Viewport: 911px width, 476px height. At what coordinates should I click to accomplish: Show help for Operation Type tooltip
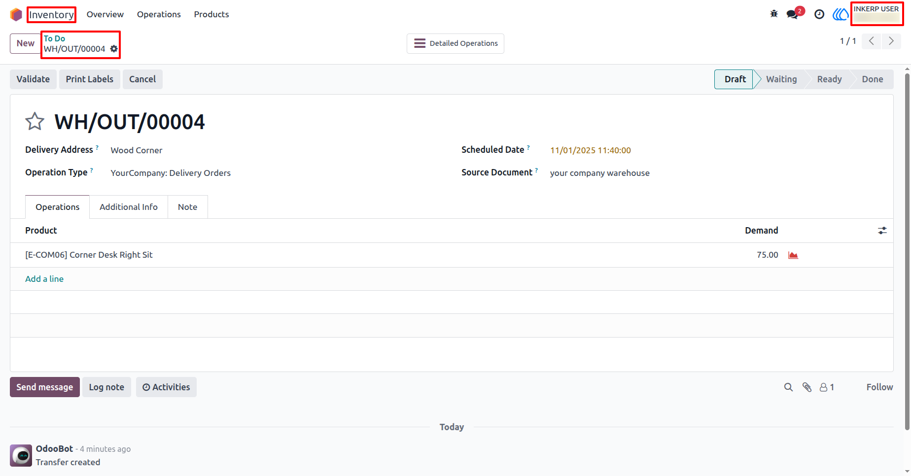pos(92,170)
